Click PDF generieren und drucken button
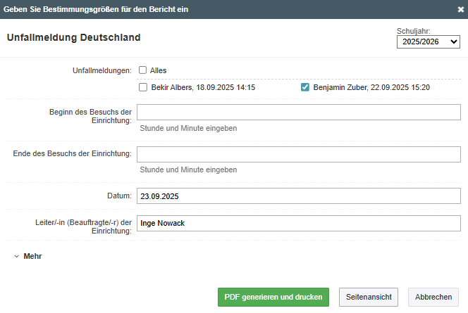 tap(273, 297)
